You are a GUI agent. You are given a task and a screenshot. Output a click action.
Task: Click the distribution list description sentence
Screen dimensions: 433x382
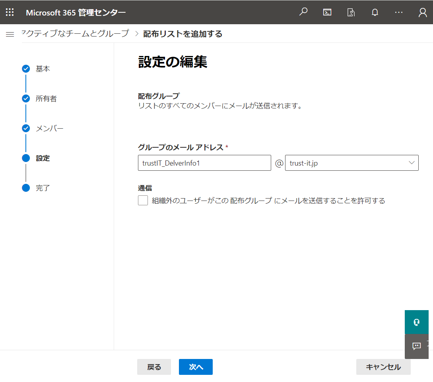220,106
